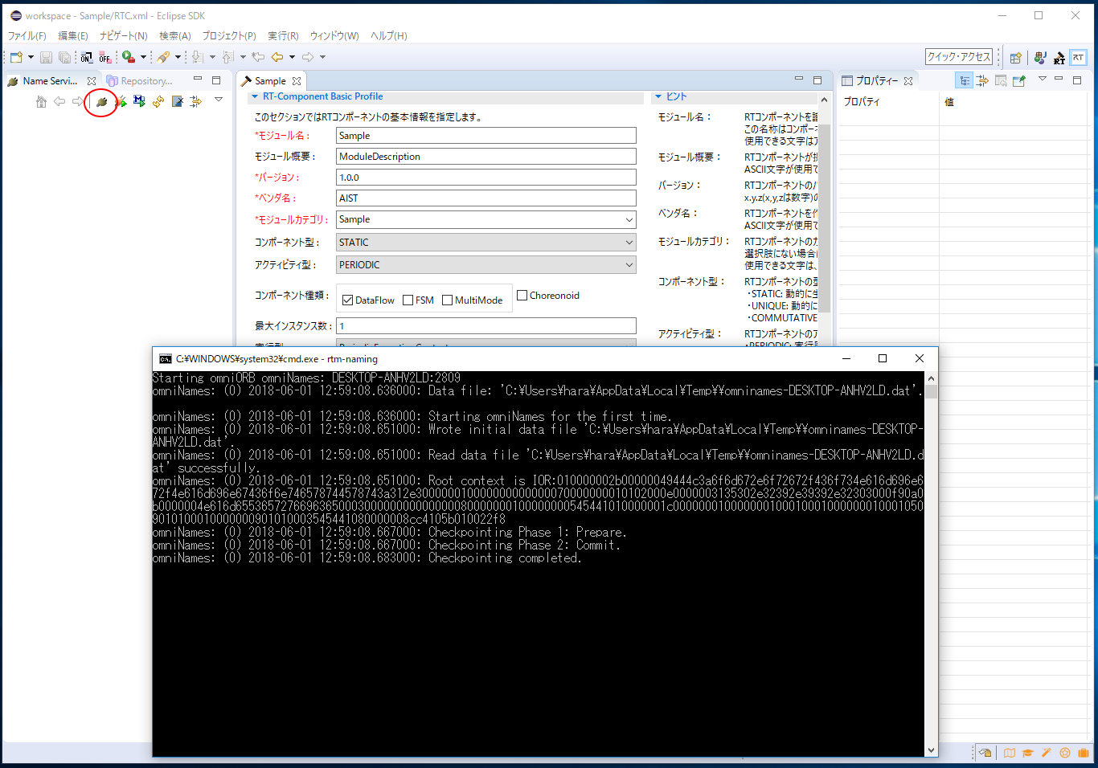Image resolution: width=1098 pixels, height=768 pixels.
Task: Click the orange map icon in status bar
Action: click(x=1009, y=753)
